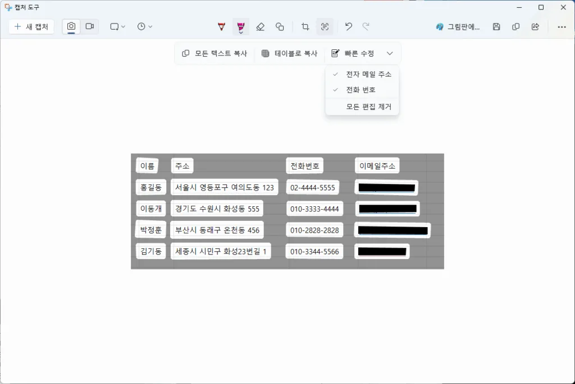This screenshot has height=384, width=575.
Task: Select the recognized text 이름
Action: (148, 166)
